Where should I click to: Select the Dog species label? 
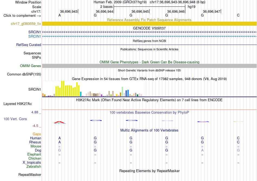[38, 150]
